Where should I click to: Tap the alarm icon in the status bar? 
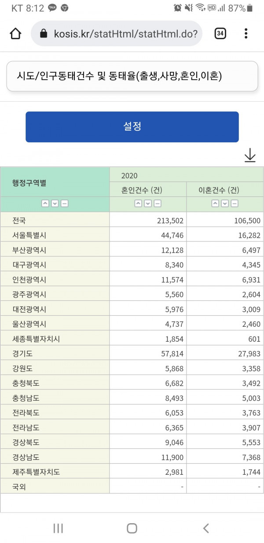tap(178, 8)
